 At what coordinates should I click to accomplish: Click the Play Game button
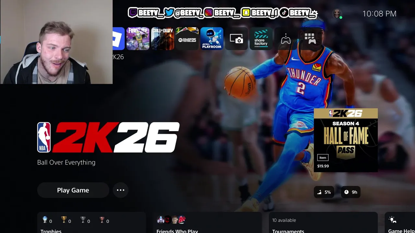[73, 190]
